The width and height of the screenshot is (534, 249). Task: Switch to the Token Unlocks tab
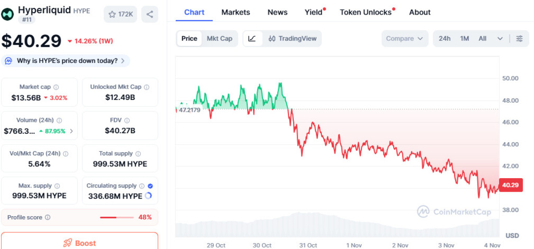pyautogui.click(x=366, y=12)
